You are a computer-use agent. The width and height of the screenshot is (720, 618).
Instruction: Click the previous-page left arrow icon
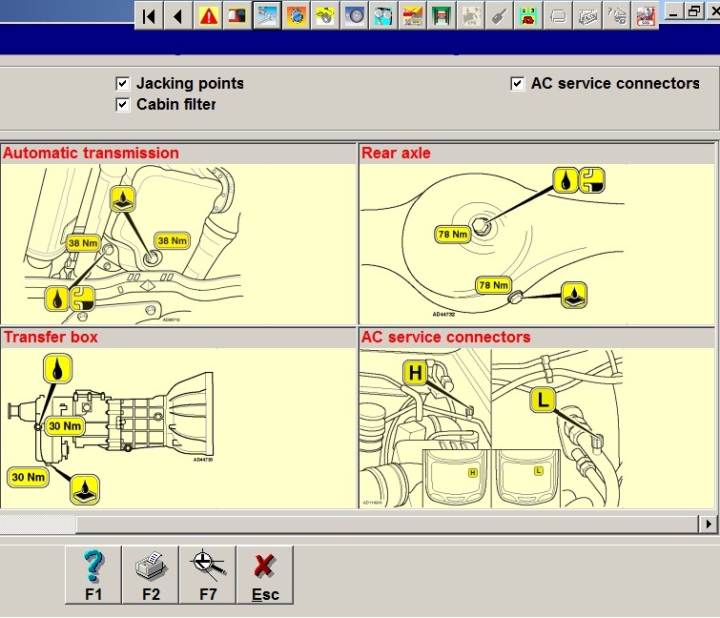(x=178, y=15)
